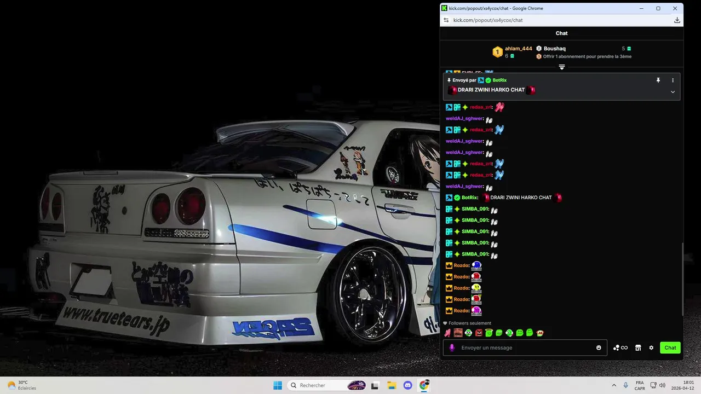The height and width of the screenshot is (394, 701).
Task: Click the BotRix name in pinned message
Action: [x=499, y=80]
